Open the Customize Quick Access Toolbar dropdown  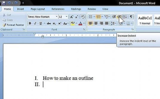[x=23, y=3]
